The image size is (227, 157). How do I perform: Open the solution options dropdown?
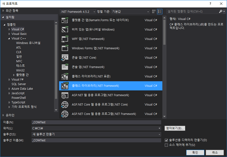[159, 134]
